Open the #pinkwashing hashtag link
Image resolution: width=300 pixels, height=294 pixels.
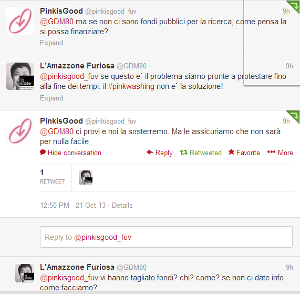click(131, 86)
